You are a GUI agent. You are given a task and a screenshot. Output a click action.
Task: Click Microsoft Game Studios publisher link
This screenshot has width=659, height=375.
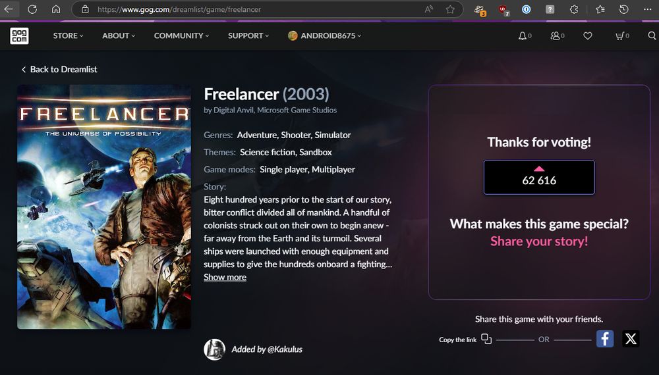297,111
